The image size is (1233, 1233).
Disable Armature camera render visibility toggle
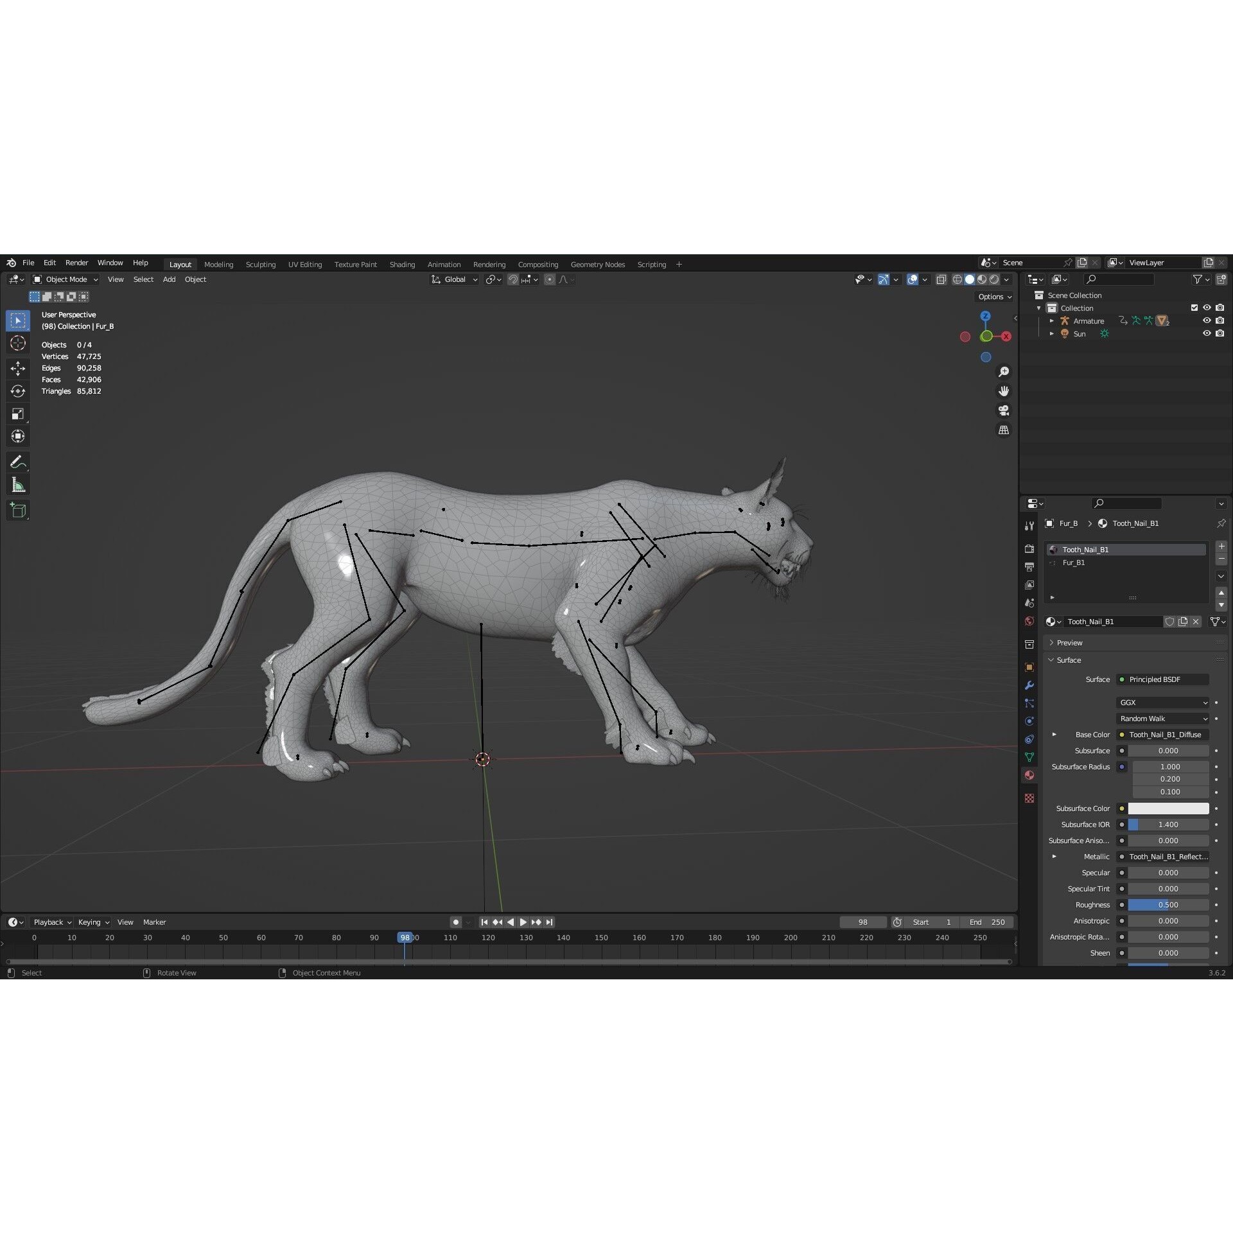(x=1220, y=320)
